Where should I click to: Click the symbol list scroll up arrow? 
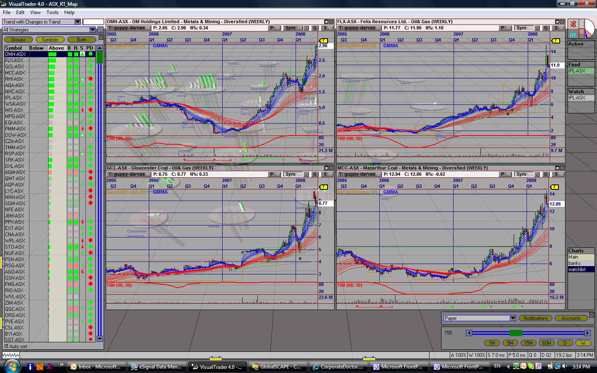click(x=99, y=48)
